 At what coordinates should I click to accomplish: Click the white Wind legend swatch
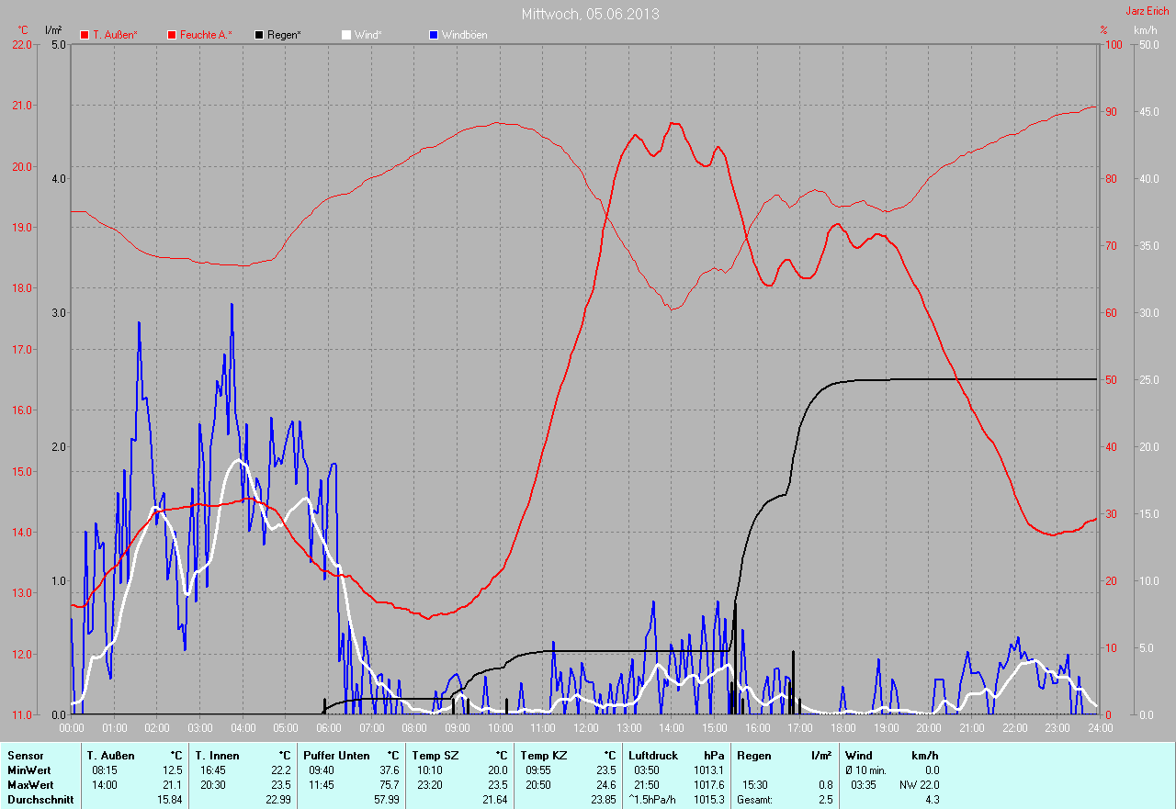[346, 35]
